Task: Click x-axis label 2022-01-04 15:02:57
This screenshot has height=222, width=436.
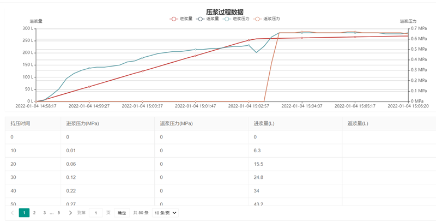Action: [249, 106]
